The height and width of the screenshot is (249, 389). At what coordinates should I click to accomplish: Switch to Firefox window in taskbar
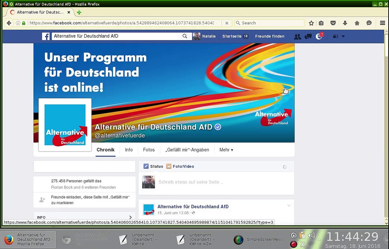pos(28,239)
